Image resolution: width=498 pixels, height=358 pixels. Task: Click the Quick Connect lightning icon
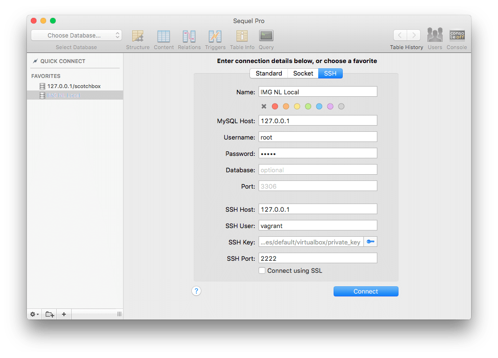(35, 61)
